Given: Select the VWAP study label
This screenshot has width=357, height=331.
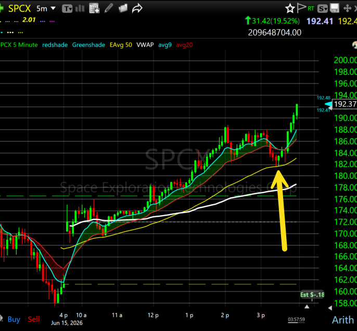Looking at the screenshot, I should pos(145,45).
